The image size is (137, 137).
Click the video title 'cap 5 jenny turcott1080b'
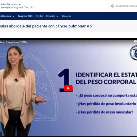click(x=14, y=42)
